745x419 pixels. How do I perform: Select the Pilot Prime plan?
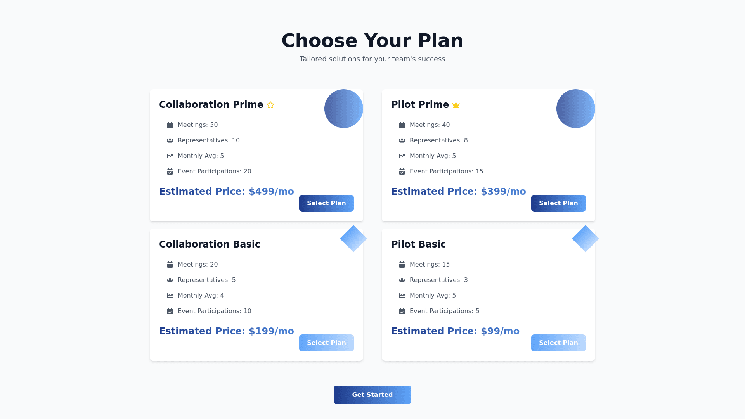558,203
